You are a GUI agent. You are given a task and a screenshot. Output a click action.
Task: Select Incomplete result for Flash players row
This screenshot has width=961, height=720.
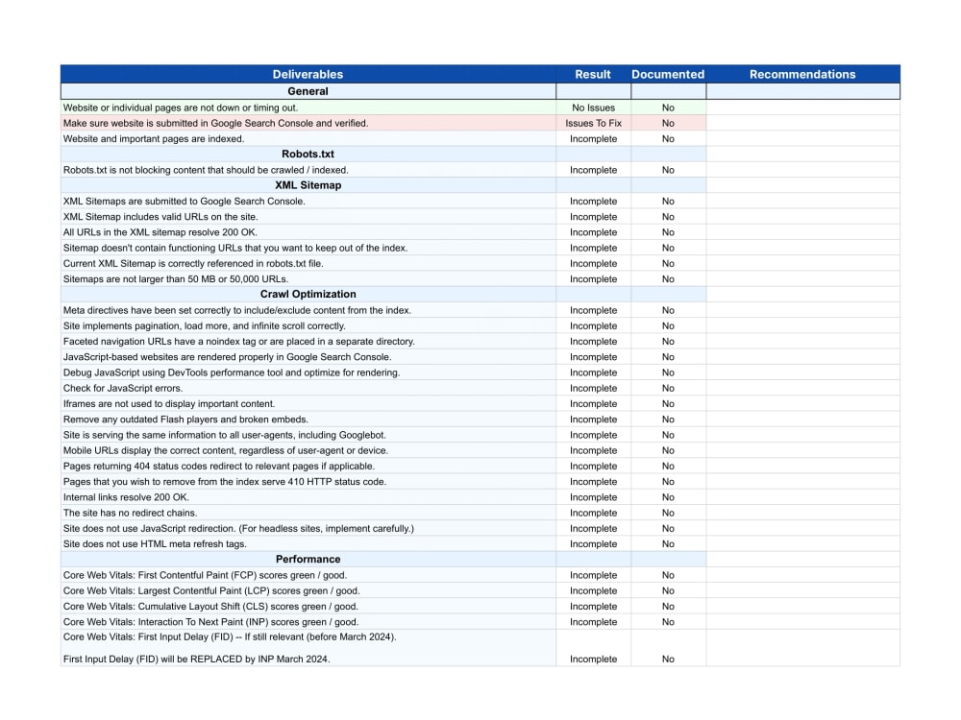(x=593, y=419)
